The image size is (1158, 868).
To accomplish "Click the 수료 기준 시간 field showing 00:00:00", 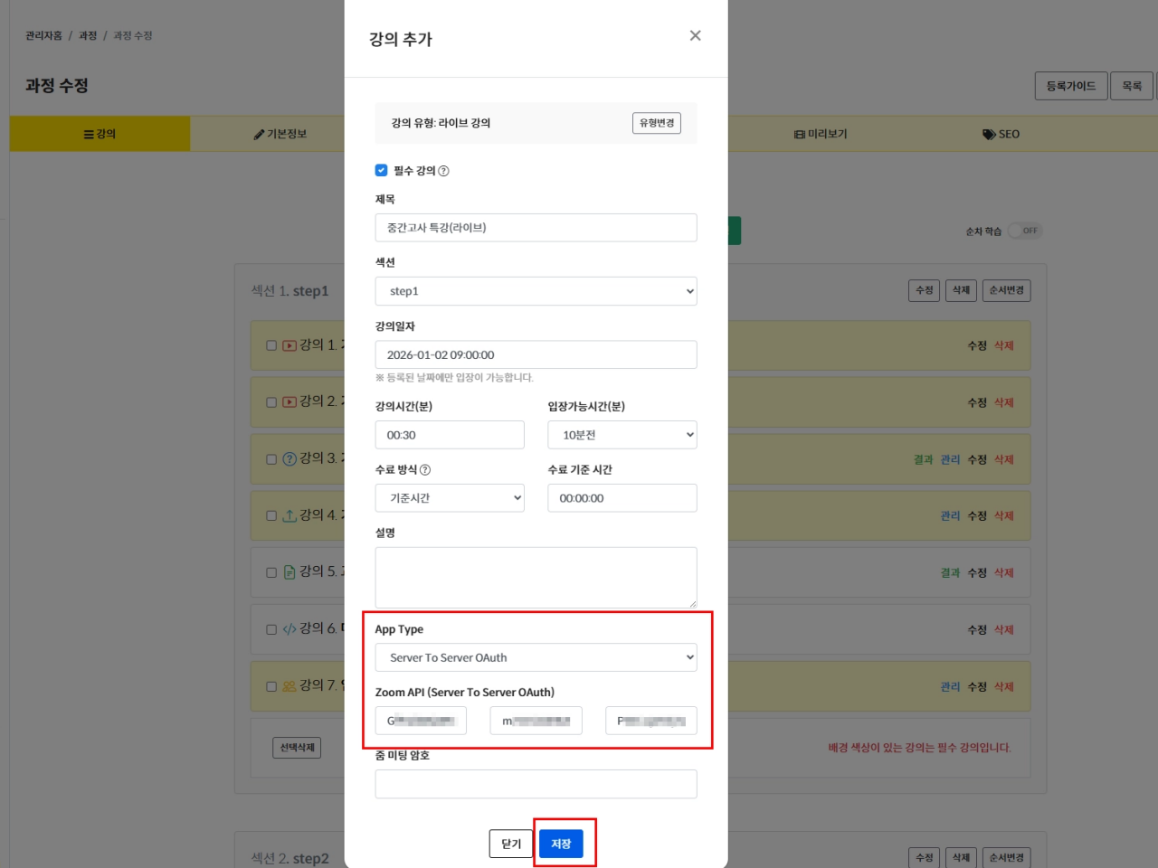I will click(622, 498).
